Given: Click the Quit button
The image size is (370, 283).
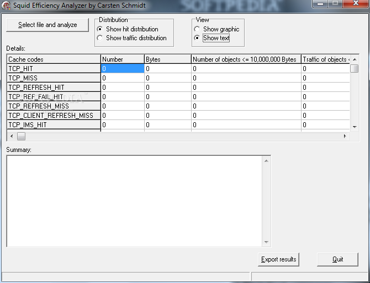Looking at the screenshot, I should (337, 259).
